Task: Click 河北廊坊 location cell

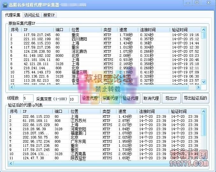Action: click(x=79, y=51)
